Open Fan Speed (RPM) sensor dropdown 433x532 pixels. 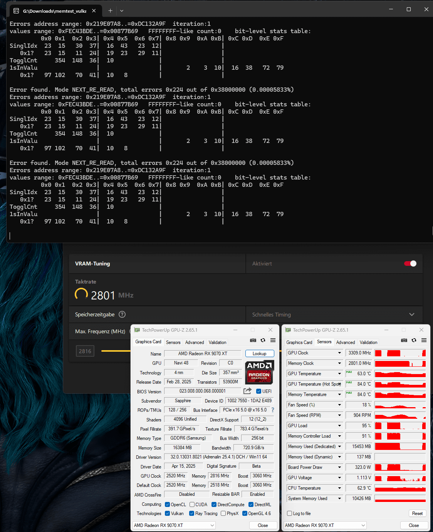pyautogui.click(x=339, y=415)
